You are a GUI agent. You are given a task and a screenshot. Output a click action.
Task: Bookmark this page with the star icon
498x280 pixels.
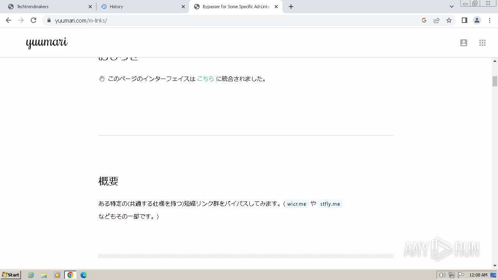449,20
